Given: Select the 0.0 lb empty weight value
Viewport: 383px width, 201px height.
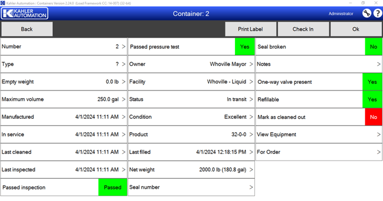Looking at the screenshot, I should pos(112,82).
